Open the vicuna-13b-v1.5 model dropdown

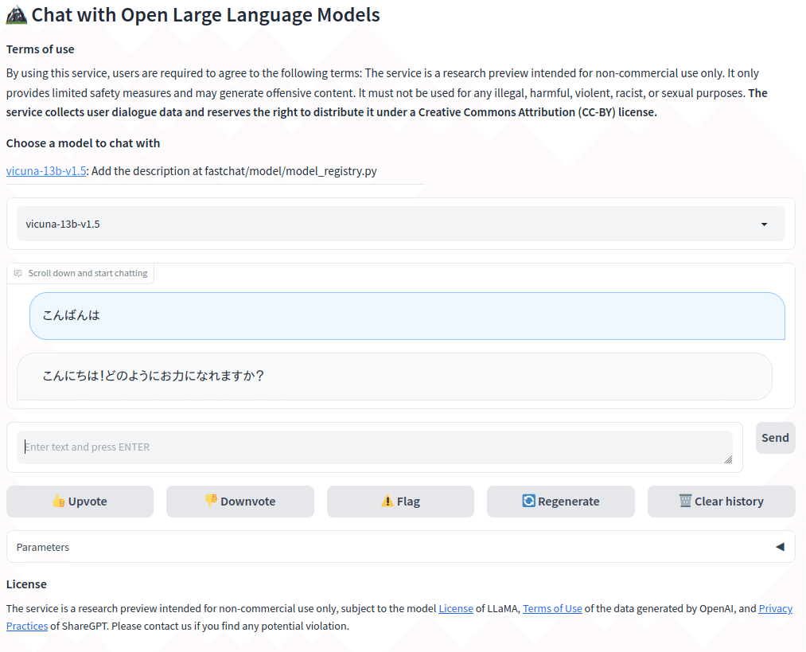[401, 224]
